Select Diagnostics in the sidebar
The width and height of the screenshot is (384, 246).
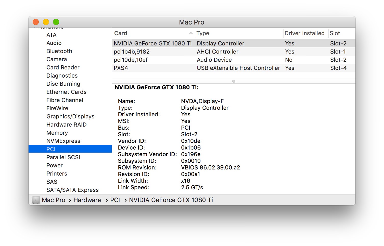click(62, 76)
